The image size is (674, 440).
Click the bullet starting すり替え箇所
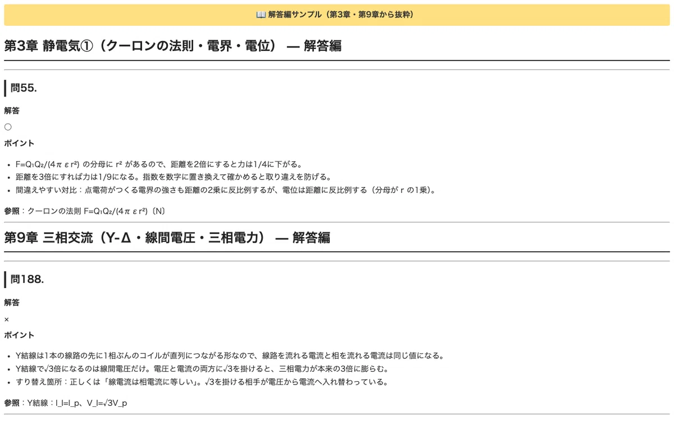tap(202, 382)
